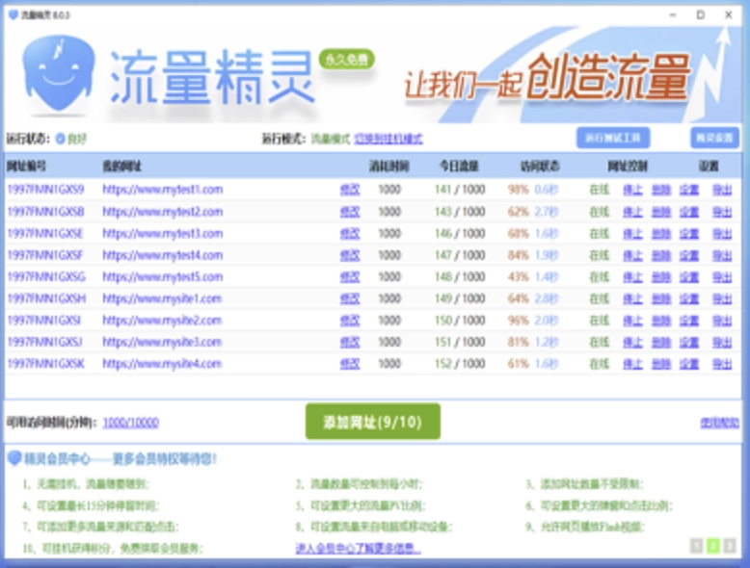750x568 pixels.
Task: Export mytest4.com via its 导出 link
Action: point(722,255)
